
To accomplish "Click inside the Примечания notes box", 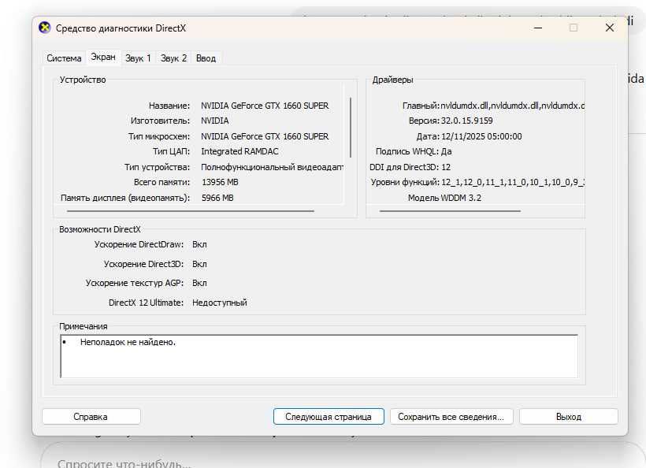I will [319, 356].
